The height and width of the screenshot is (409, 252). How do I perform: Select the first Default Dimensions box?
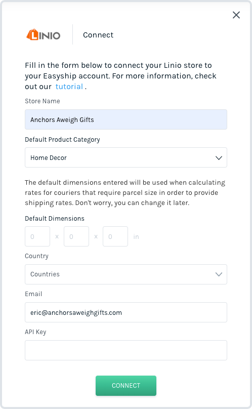(37, 236)
